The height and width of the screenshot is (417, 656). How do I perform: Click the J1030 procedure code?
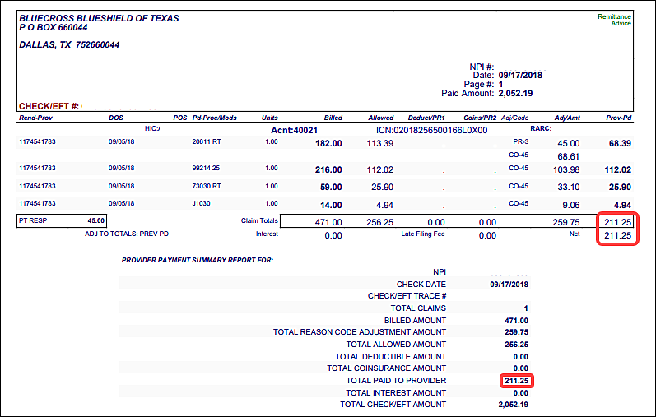tap(201, 204)
